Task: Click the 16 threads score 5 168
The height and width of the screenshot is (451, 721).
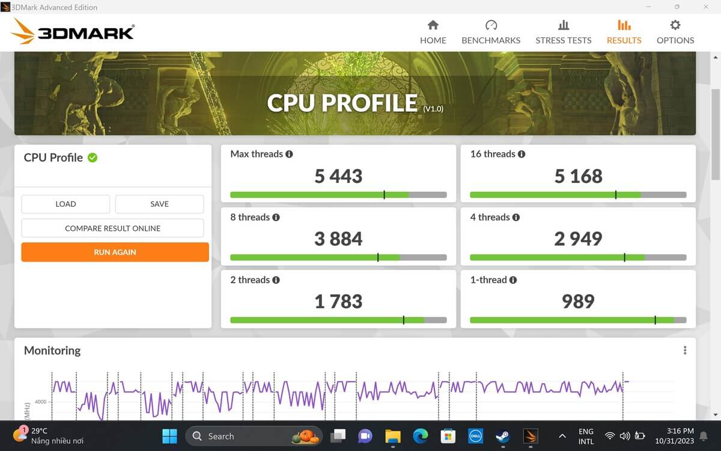Action: pos(578,176)
